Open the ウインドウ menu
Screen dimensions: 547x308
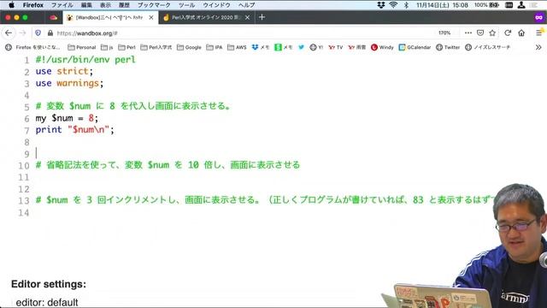coord(216,5)
